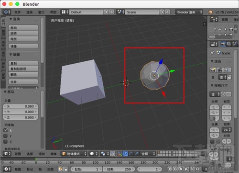Click the white cube object in the viewport
Viewport: 239px width, 173px height.
tap(82, 82)
